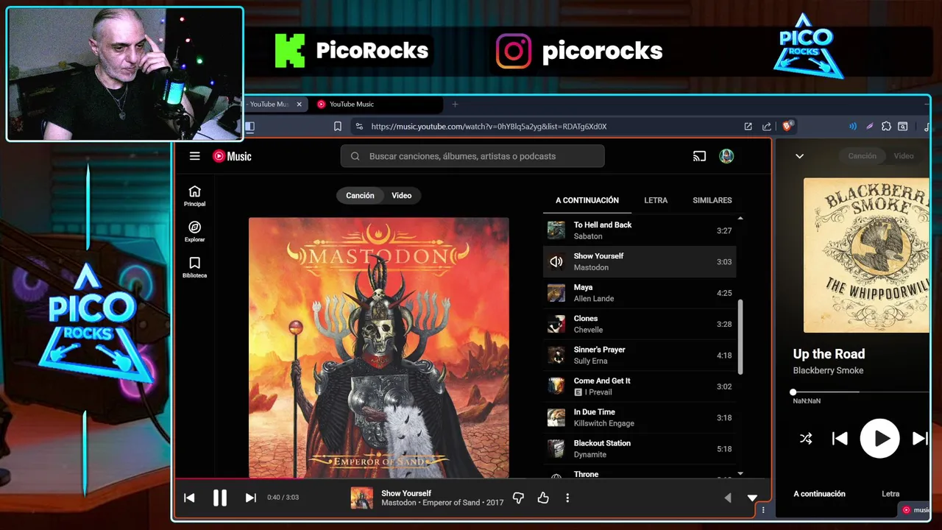Play Up the Road in side player
The height and width of the screenshot is (530, 942).
(880, 439)
